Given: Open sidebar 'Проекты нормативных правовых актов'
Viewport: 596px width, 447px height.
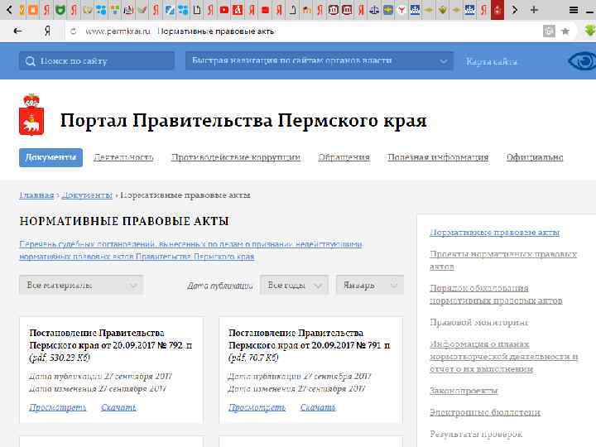Looking at the screenshot, I should pos(503,261).
